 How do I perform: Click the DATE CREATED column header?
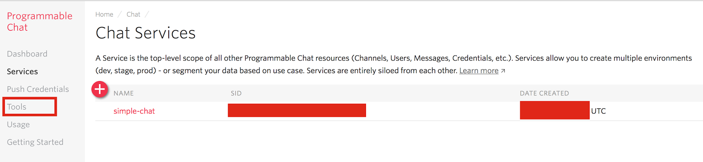[x=544, y=93]
